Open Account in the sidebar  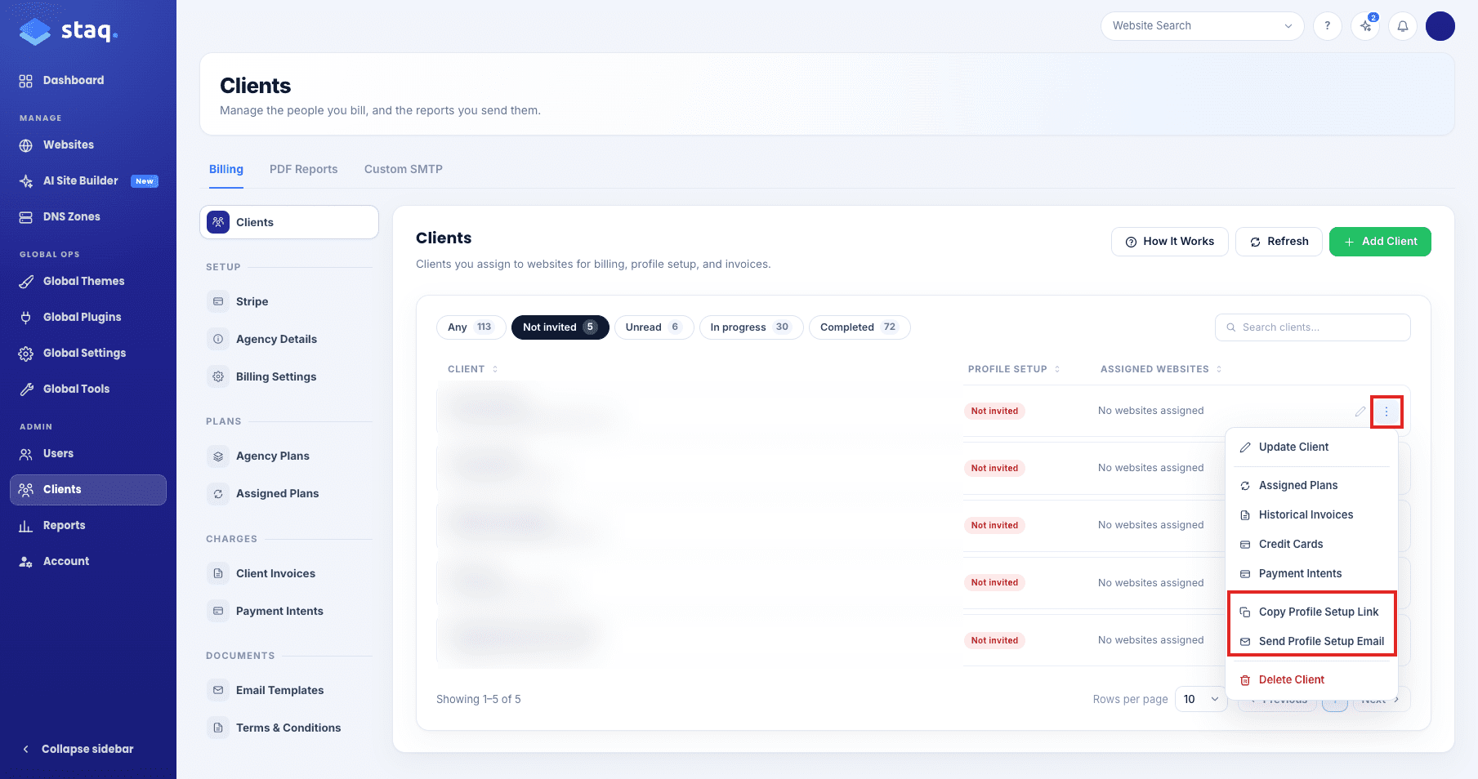click(88, 561)
